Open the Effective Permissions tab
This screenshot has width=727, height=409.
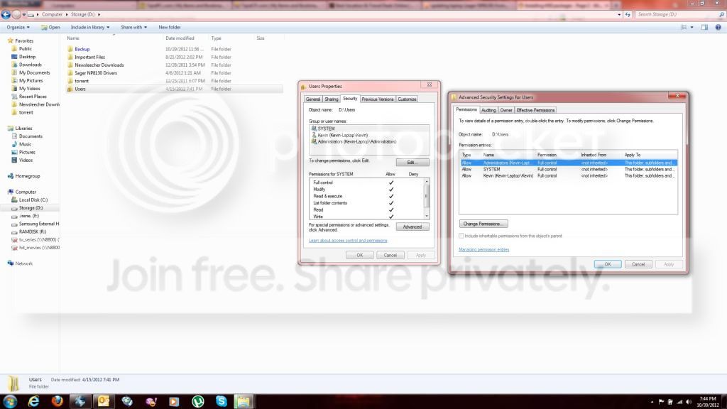pos(535,110)
